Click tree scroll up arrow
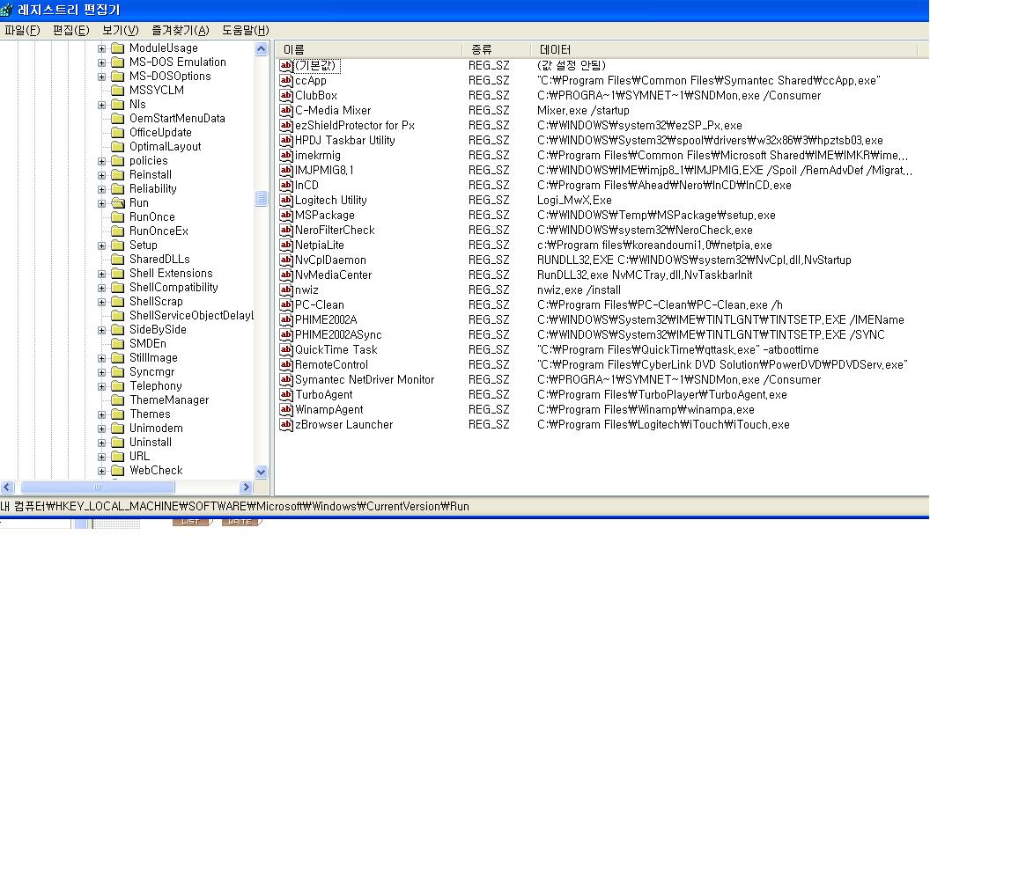1026x872 pixels. 261,49
